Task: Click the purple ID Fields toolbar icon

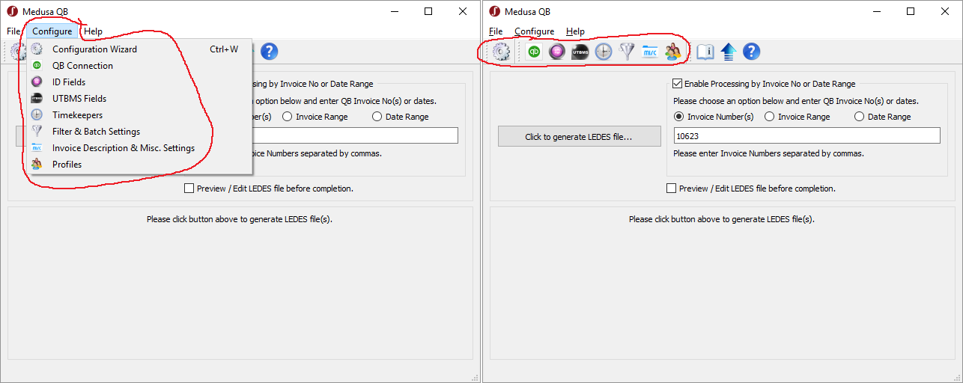Action: 556,52
